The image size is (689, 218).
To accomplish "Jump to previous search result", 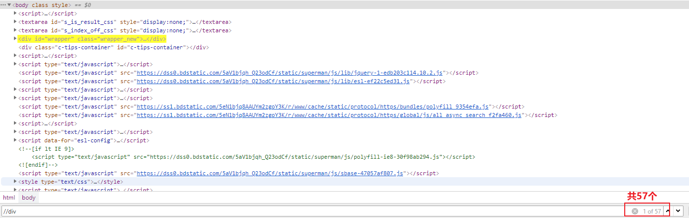I will (x=668, y=211).
